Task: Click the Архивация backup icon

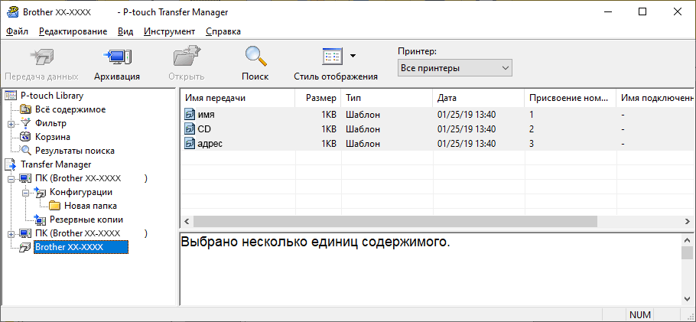Action: [117, 57]
